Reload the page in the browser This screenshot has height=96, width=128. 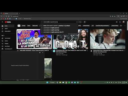click(x=6, y=16)
